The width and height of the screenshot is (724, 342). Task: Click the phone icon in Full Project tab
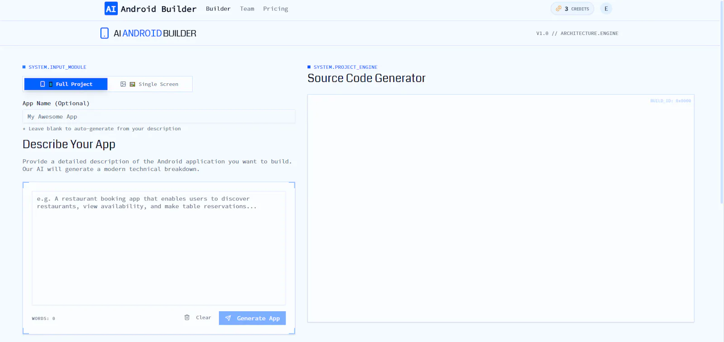coord(43,84)
